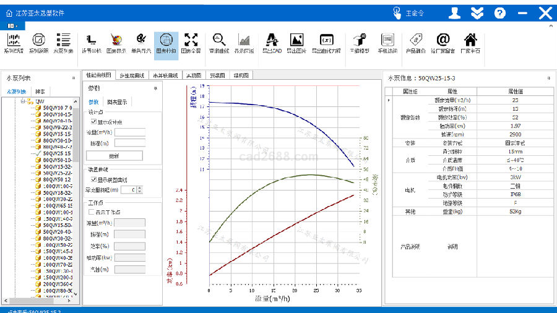The image size is (557, 313).
Task: Click the 产品询价 price tag icon
Action: point(415,43)
